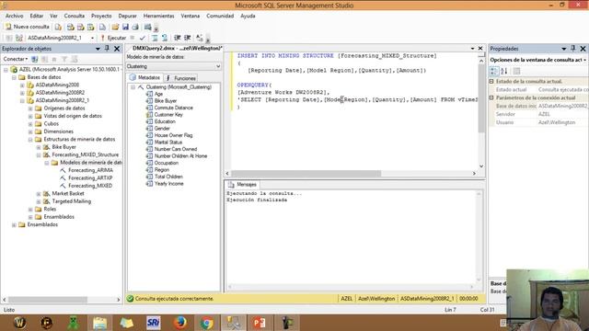Click the categorized view icon in Propiedades
The image size is (589, 331).
coord(494,71)
